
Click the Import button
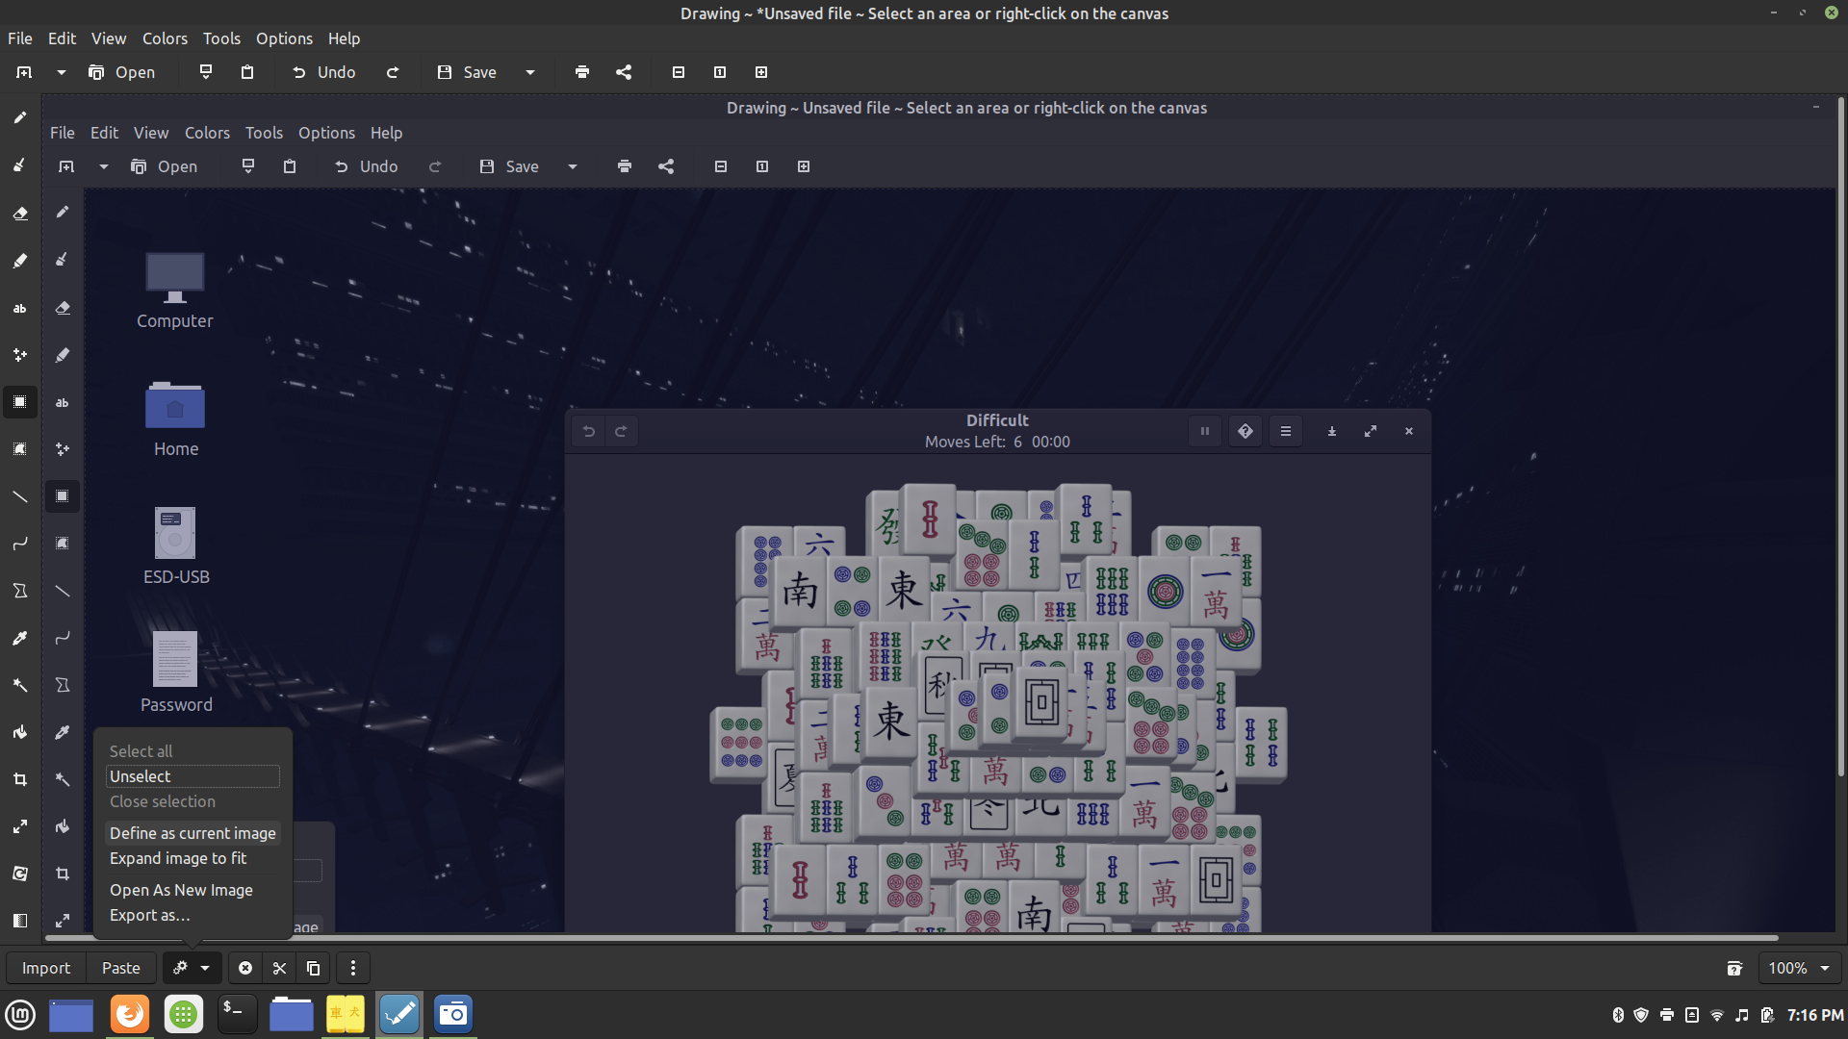[45, 968]
